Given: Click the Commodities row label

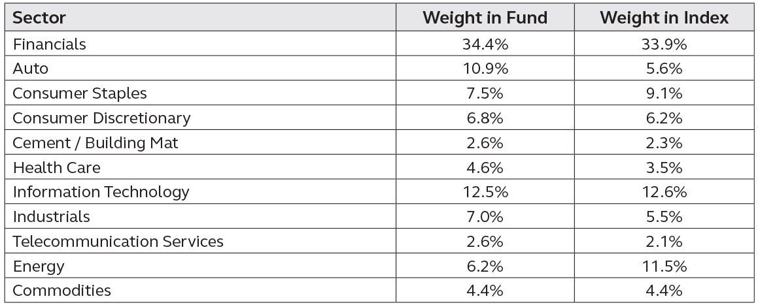Looking at the screenshot, I should coord(62,291).
